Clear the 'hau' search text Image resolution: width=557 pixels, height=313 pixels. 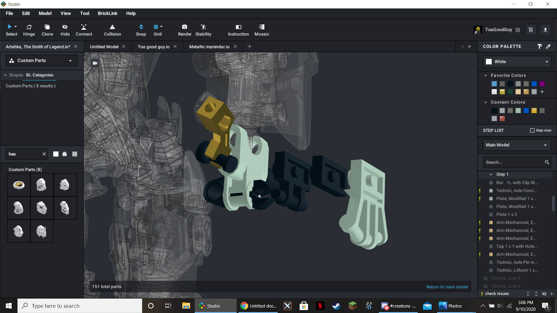(x=44, y=154)
